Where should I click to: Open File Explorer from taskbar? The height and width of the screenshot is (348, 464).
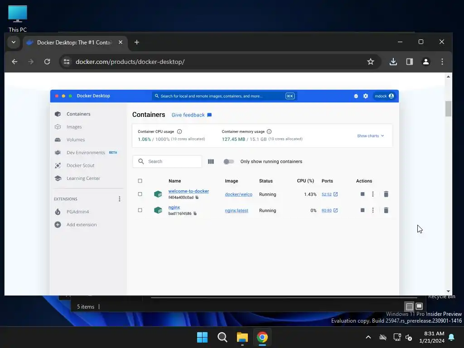[242, 337]
